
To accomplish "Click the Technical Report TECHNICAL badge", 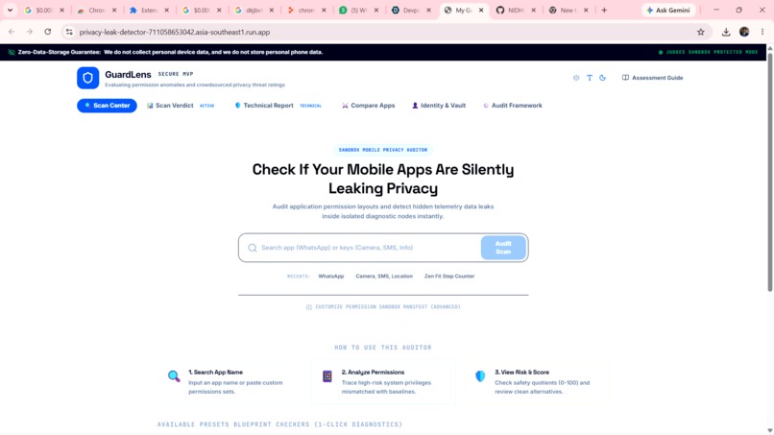I will pos(310,106).
